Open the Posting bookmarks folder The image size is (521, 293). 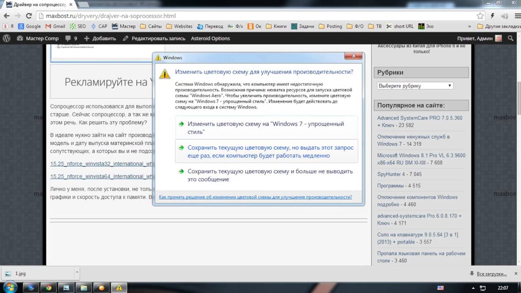(330, 26)
